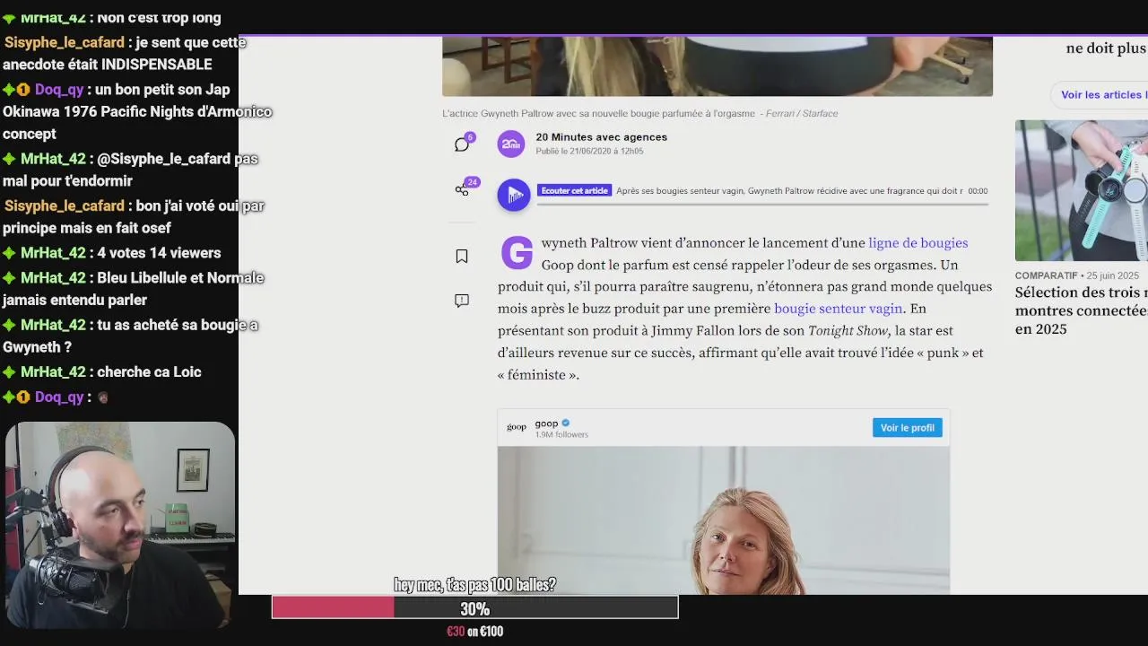Open the article comments bubble icon

462,144
